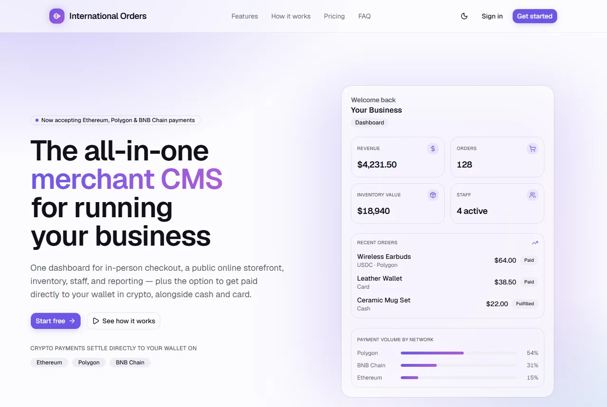Toggle dark mode with the moon icon
The height and width of the screenshot is (407, 607).
[x=464, y=16]
